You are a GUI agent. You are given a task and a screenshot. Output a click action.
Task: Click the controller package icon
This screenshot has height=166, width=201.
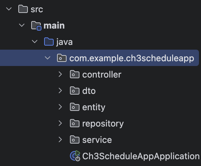pyautogui.click(x=75, y=74)
